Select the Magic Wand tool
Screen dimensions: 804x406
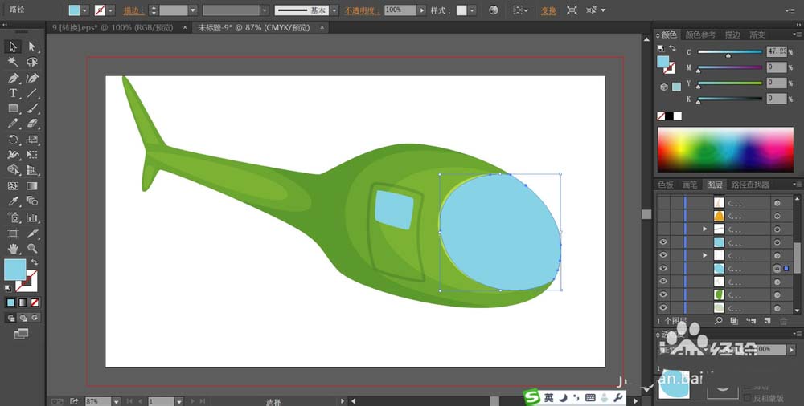13,63
